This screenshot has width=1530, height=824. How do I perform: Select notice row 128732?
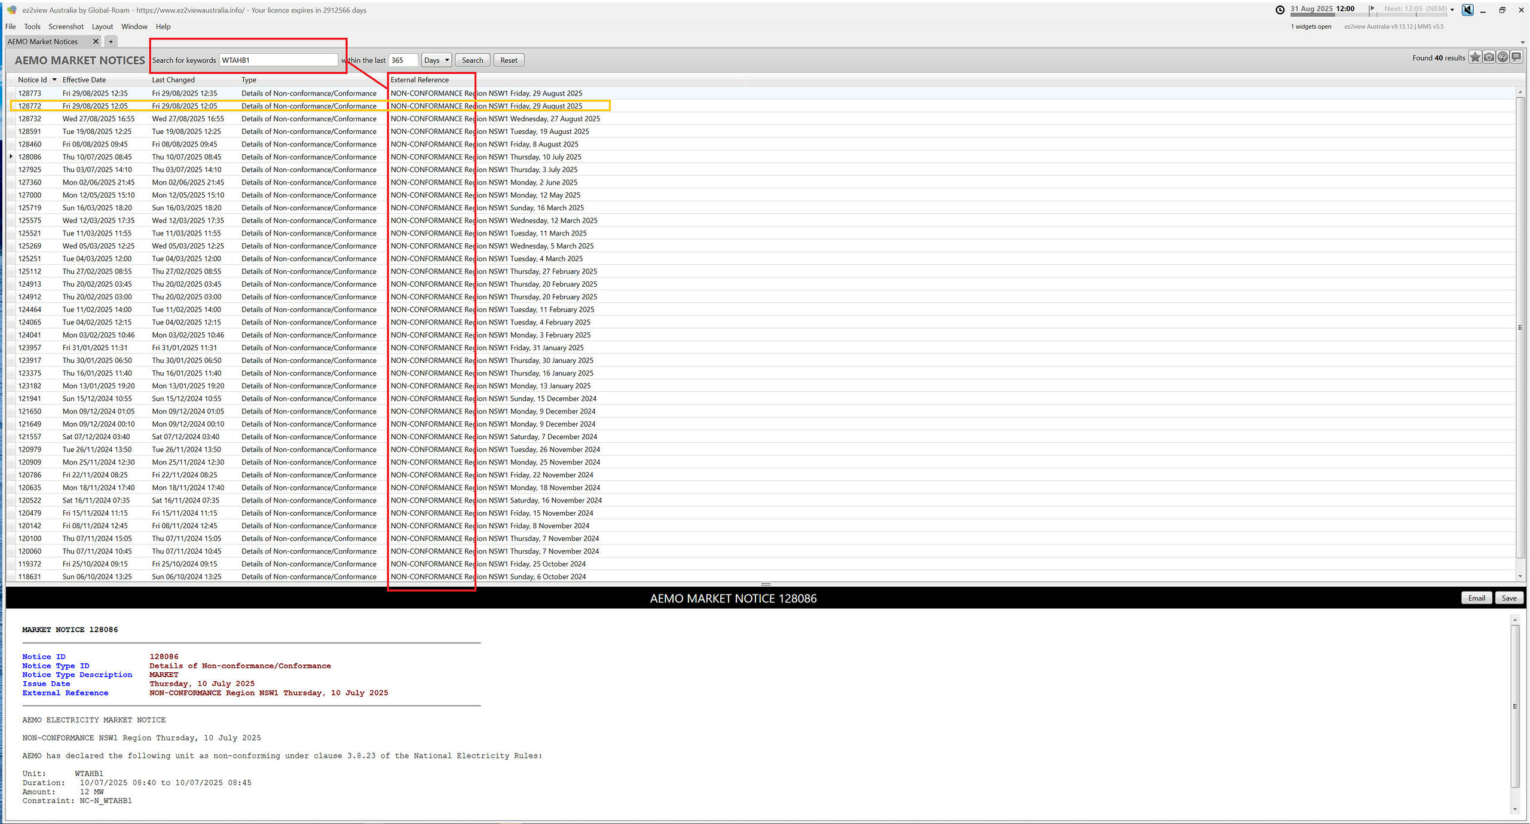[762, 118]
